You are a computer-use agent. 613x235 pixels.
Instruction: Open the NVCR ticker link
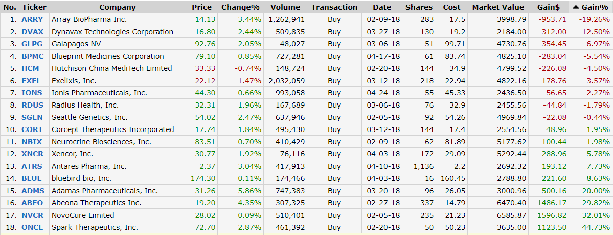(32, 215)
